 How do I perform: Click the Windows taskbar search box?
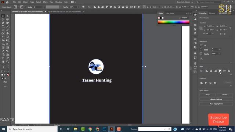click(x=32, y=129)
